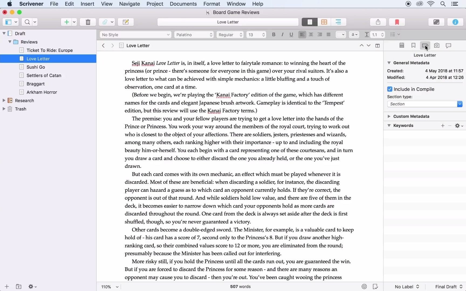Open the No Style dropdown
The image size is (466, 291).
(135, 34)
